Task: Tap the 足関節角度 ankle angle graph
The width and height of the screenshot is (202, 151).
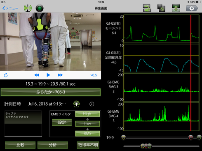Action: (x=162, y=58)
